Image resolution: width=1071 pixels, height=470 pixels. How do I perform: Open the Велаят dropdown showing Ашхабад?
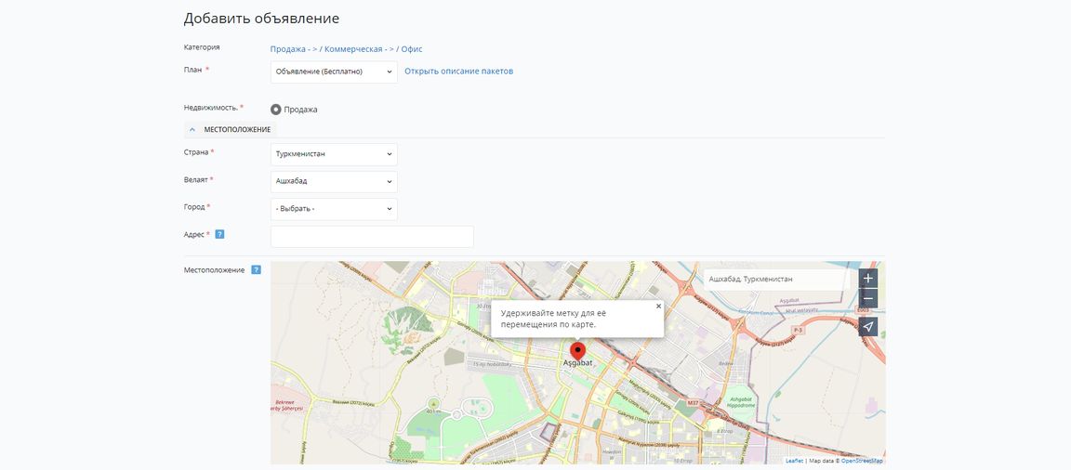pos(334,181)
